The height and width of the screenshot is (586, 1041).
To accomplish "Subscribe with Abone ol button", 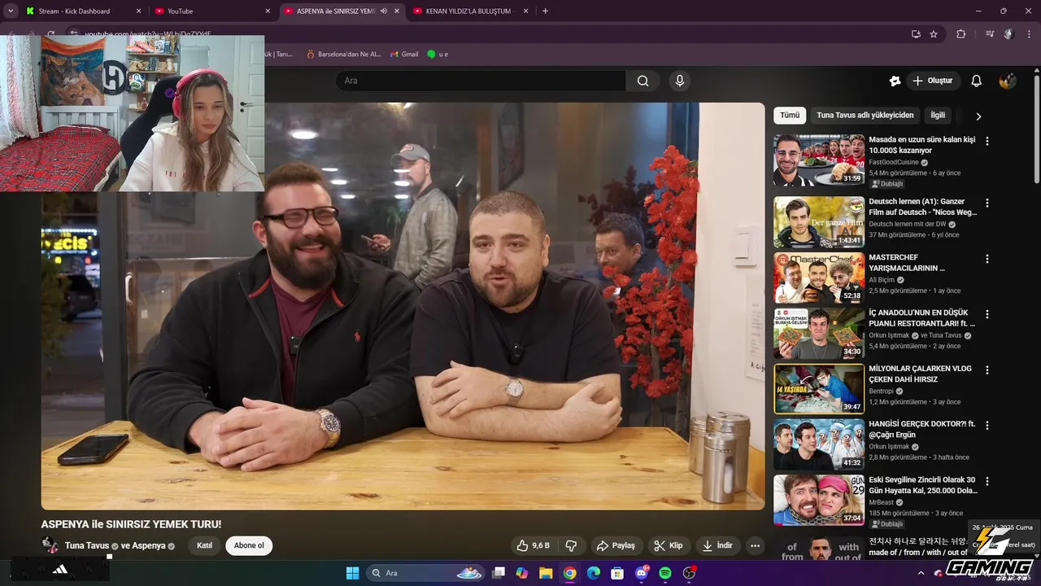I will pos(249,545).
